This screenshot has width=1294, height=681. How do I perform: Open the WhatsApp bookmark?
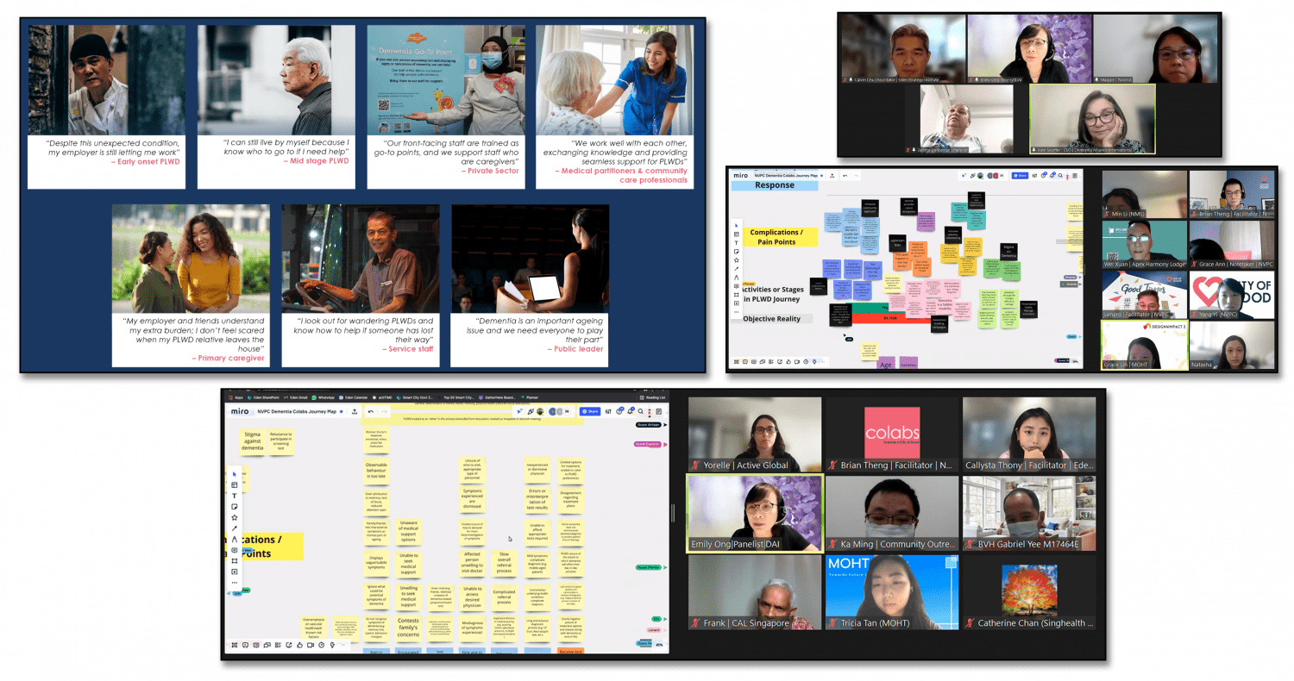coord(323,397)
